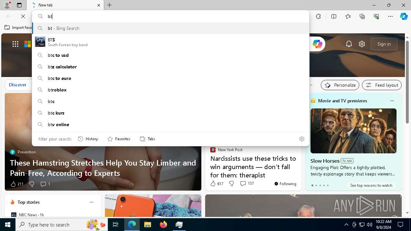Screen dimensions: 411x231
Task: Click 'See top reasons to watch'
Action: (x=371, y=185)
